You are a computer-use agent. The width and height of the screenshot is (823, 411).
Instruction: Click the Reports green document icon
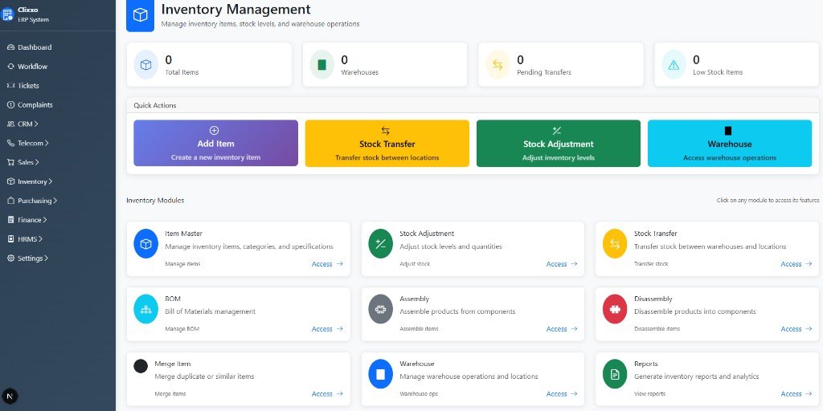point(615,374)
